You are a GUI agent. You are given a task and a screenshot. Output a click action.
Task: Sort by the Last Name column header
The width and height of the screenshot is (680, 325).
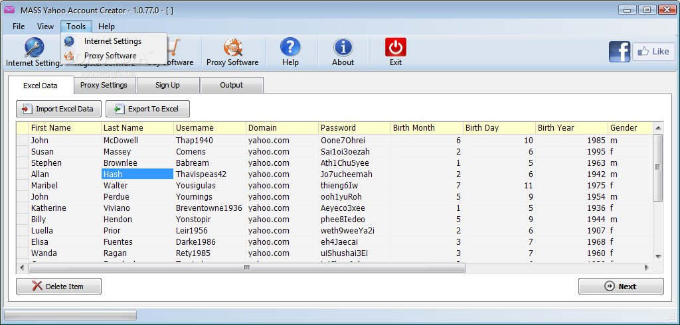point(137,128)
